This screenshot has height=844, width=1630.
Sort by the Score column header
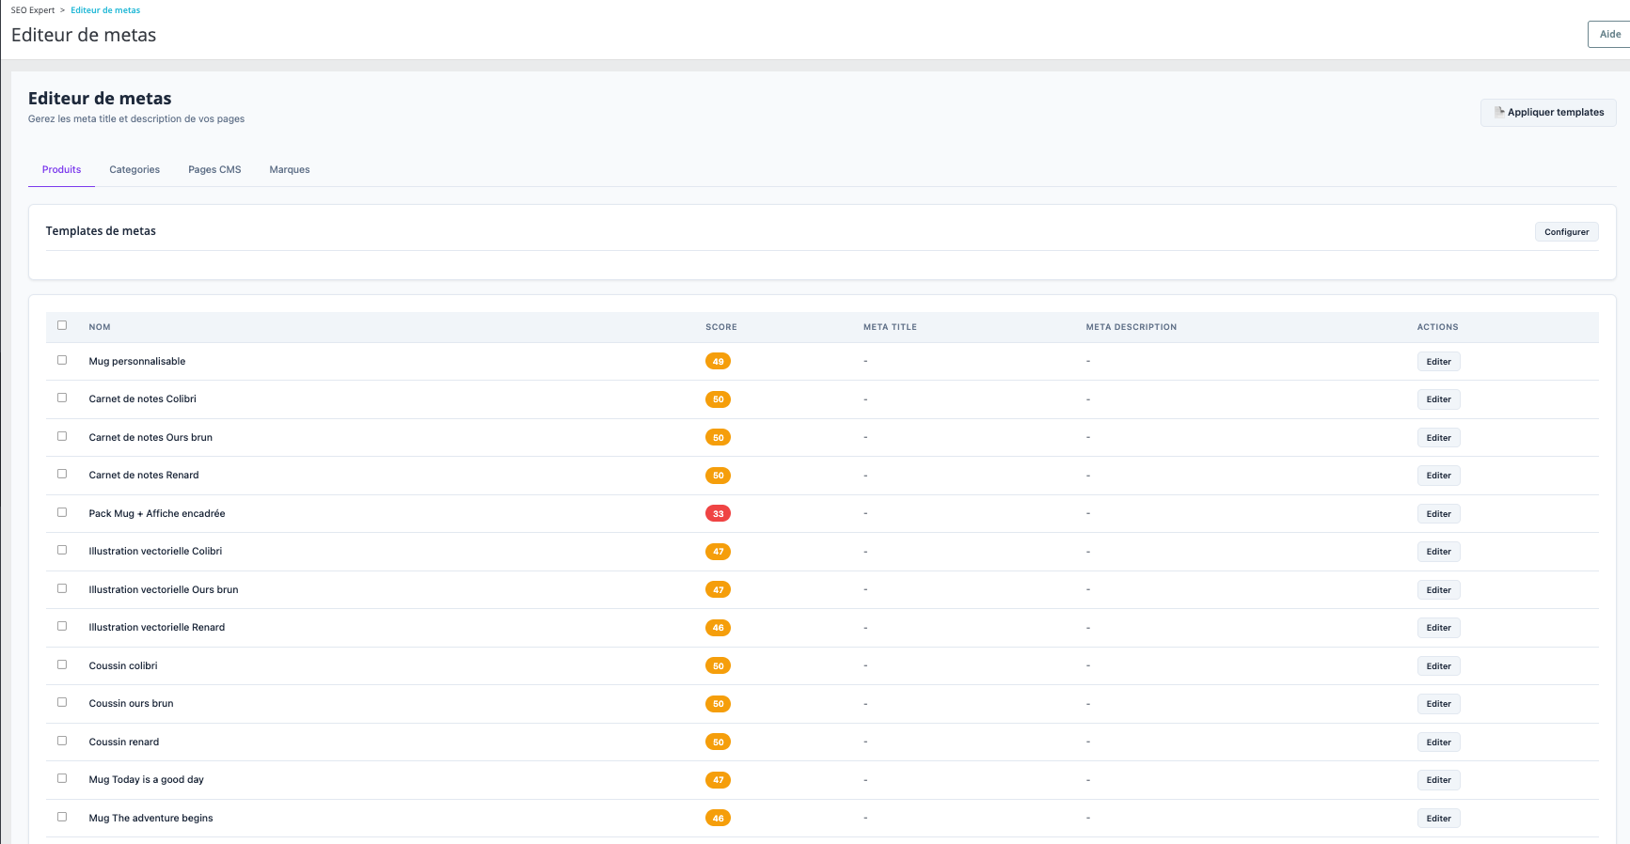click(721, 327)
